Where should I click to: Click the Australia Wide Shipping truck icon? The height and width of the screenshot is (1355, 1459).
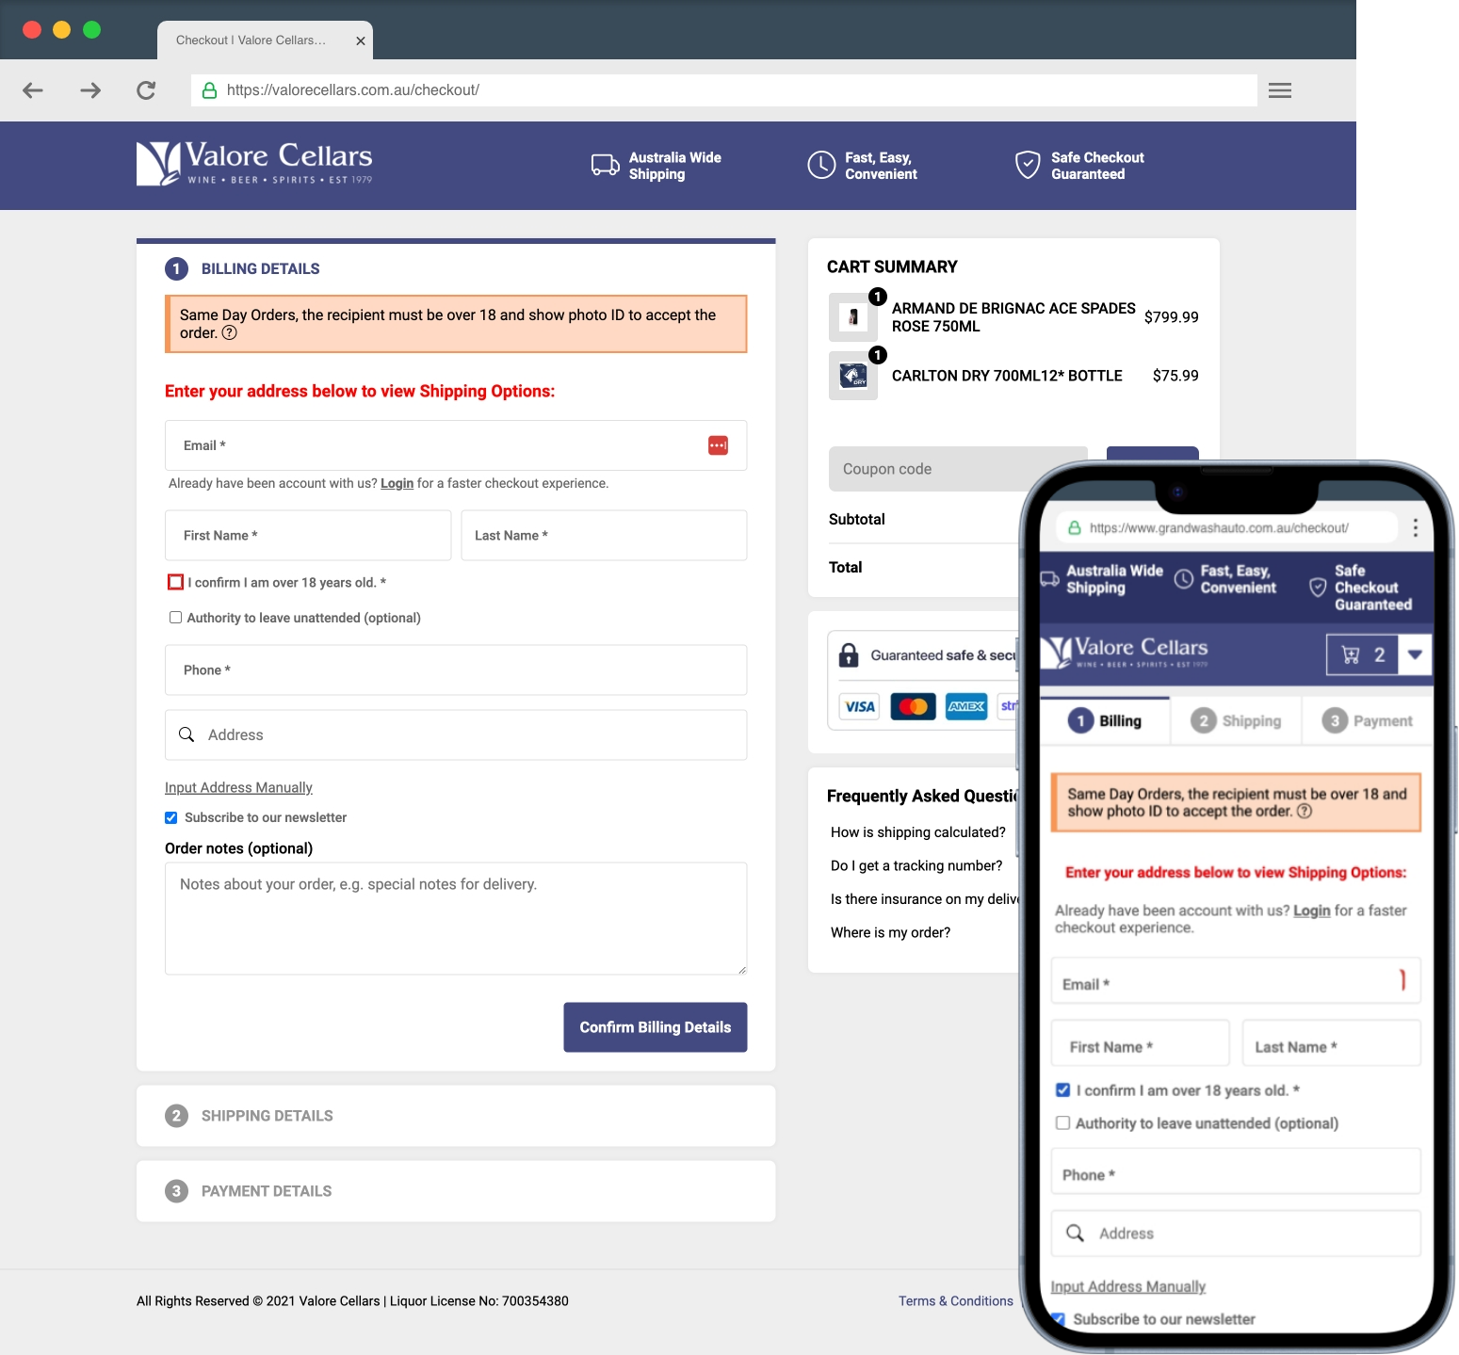point(605,165)
